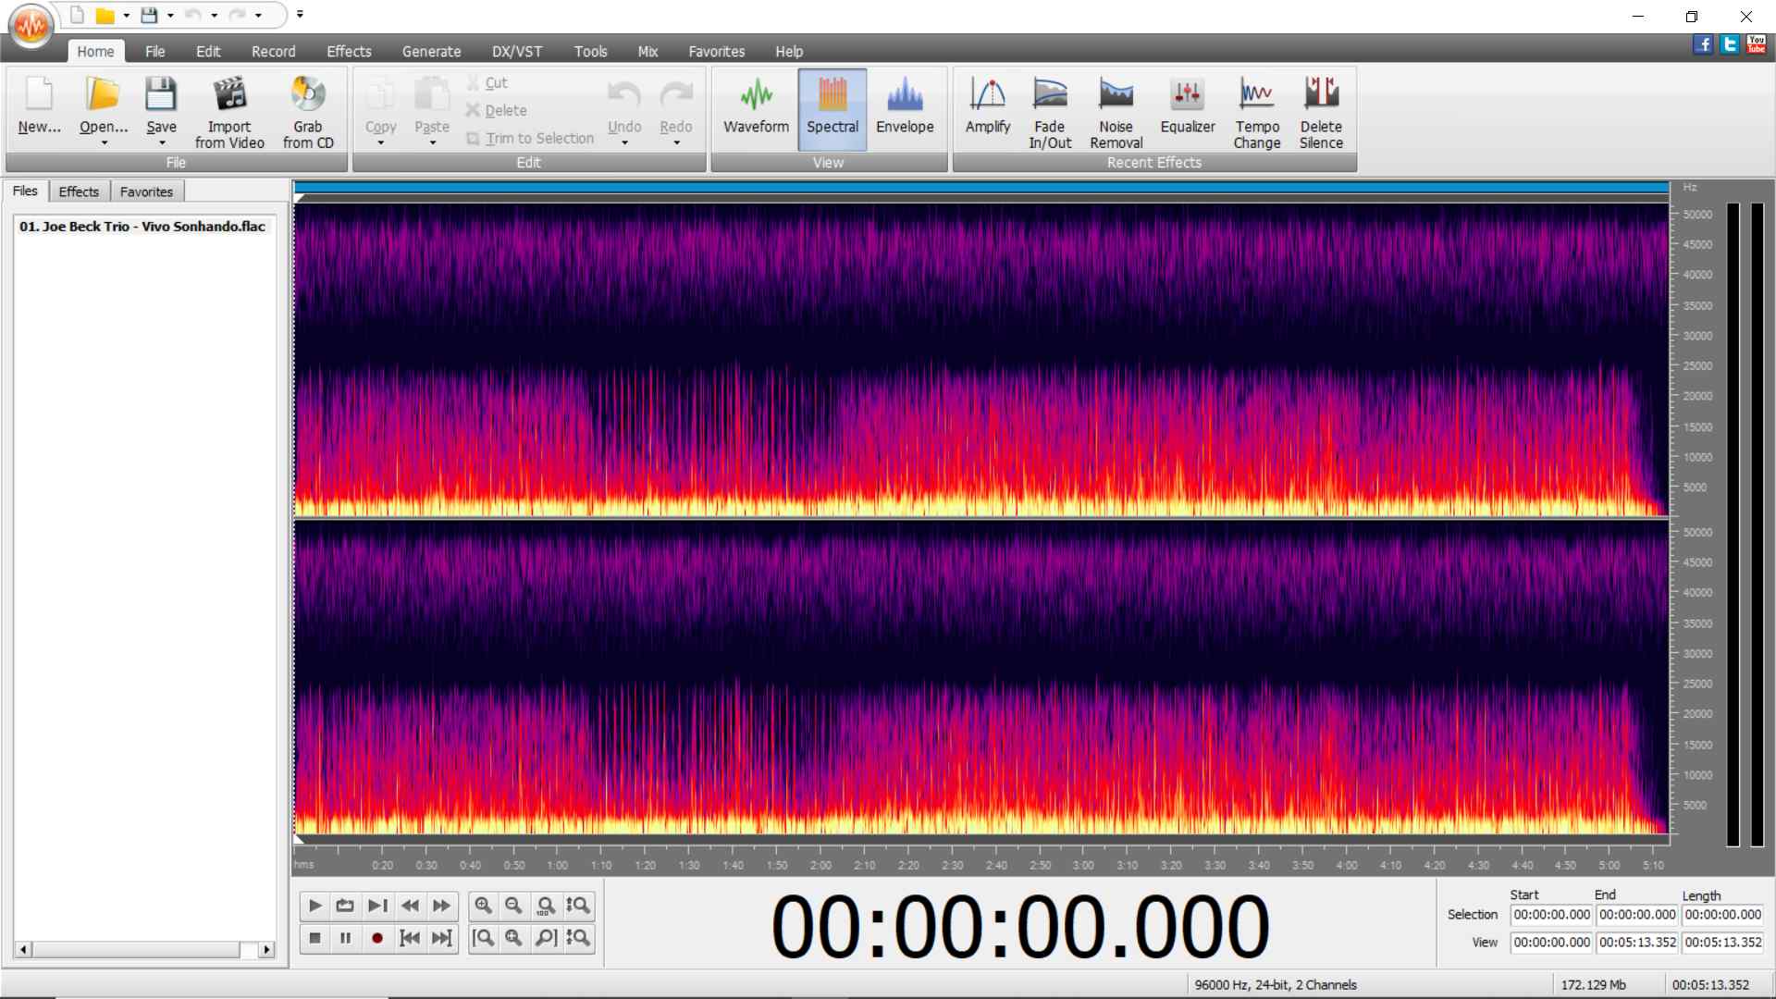Toggle the Spectral view button
The image size is (1776, 999).
pos(832,108)
